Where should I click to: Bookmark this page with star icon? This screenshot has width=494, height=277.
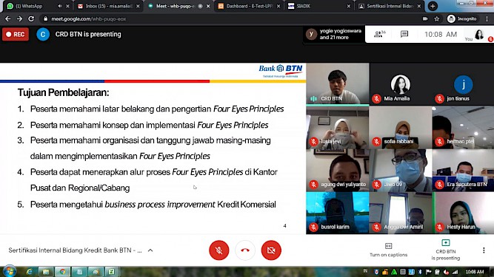[437, 19]
